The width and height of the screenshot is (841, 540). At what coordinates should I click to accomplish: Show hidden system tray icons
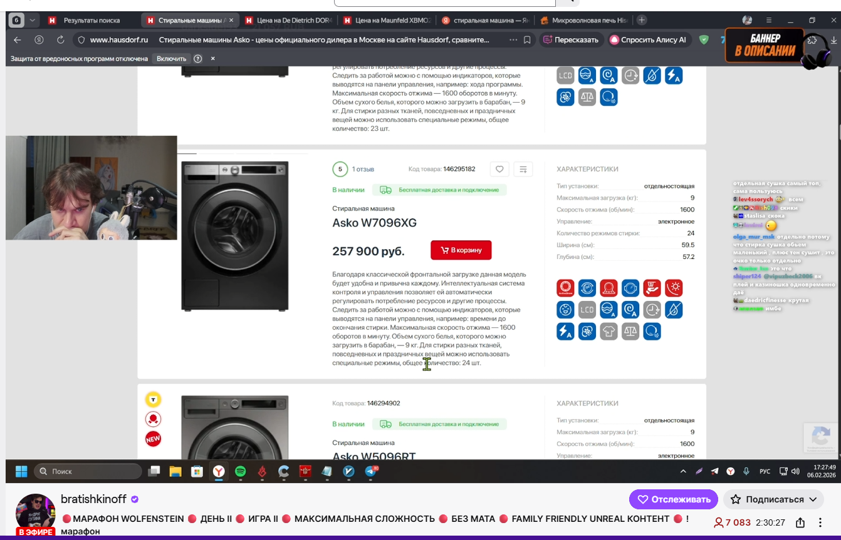683,471
